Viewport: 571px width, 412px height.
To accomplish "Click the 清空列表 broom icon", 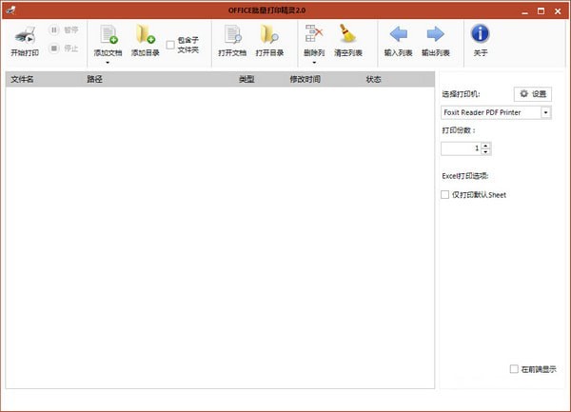I will [x=347, y=36].
